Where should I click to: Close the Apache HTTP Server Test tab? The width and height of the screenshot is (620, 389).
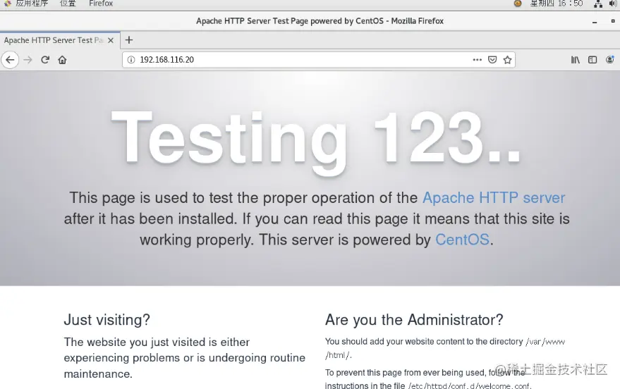[x=111, y=40]
